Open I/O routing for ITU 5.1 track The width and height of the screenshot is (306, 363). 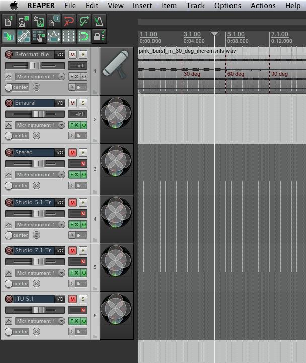(x=60, y=299)
